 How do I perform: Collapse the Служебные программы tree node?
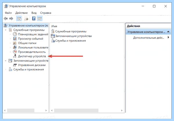[x=6, y=30]
